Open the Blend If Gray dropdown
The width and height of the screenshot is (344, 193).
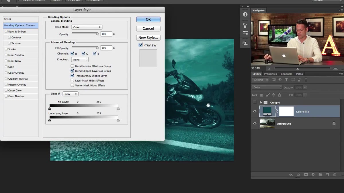pyautogui.click(x=71, y=94)
